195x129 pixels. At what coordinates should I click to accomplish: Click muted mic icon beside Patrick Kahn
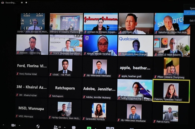[154, 122]
